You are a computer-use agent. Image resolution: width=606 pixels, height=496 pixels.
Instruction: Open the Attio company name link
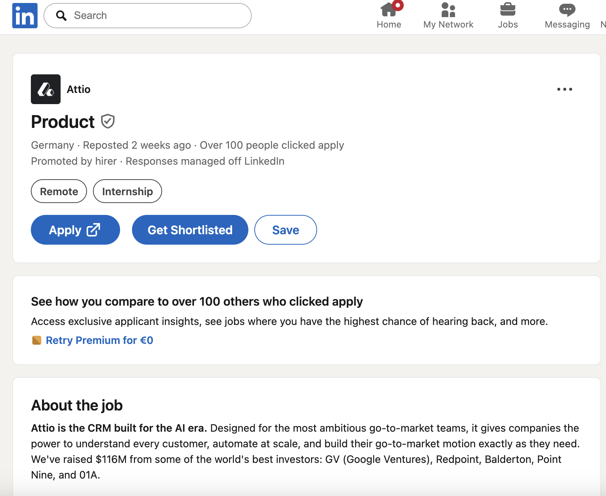pyautogui.click(x=78, y=90)
